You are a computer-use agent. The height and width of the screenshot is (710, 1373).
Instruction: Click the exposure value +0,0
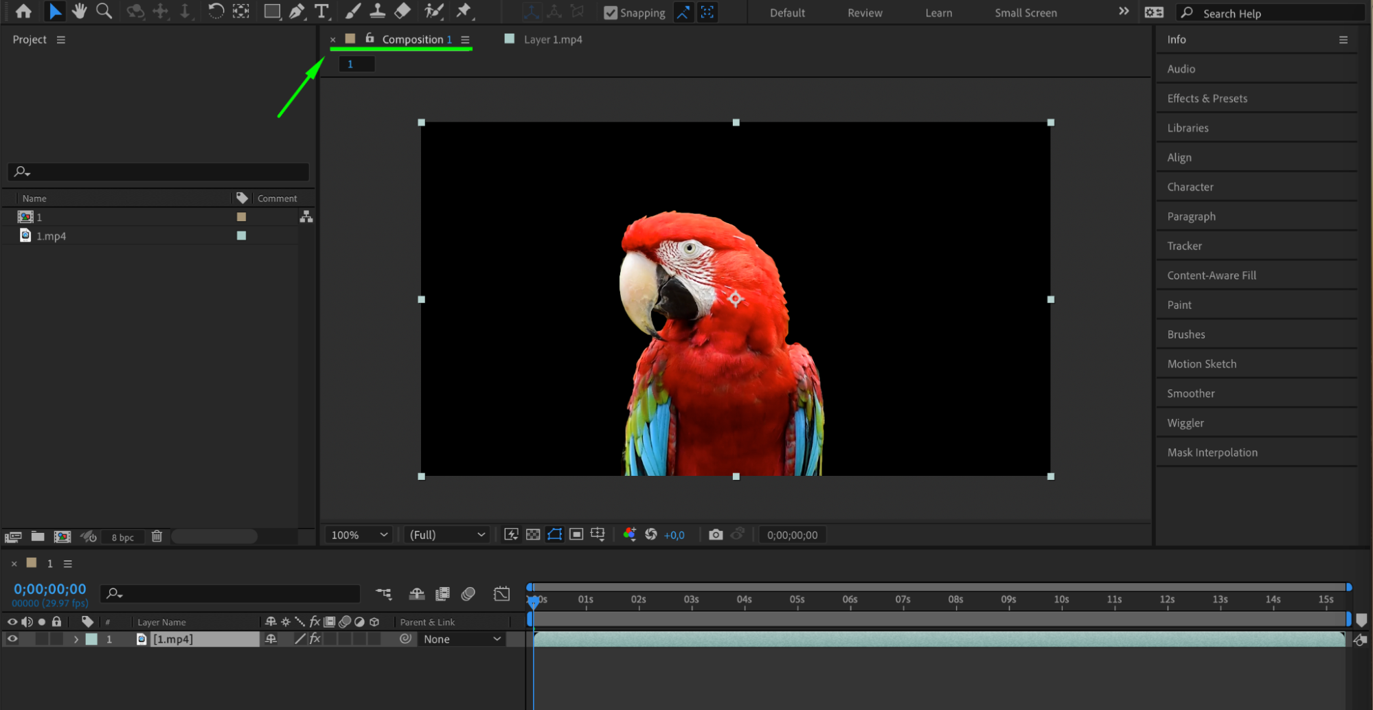tap(674, 535)
